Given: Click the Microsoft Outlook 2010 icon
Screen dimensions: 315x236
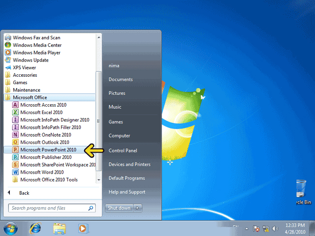Looking at the screenshot, I should pos(15,142).
